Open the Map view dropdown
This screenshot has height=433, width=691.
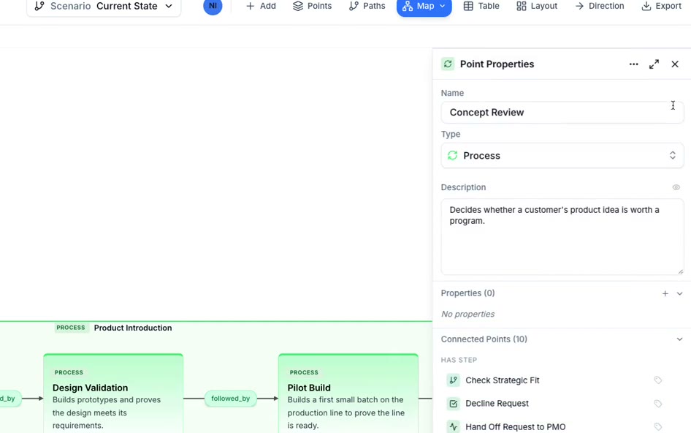pyautogui.click(x=424, y=6)
